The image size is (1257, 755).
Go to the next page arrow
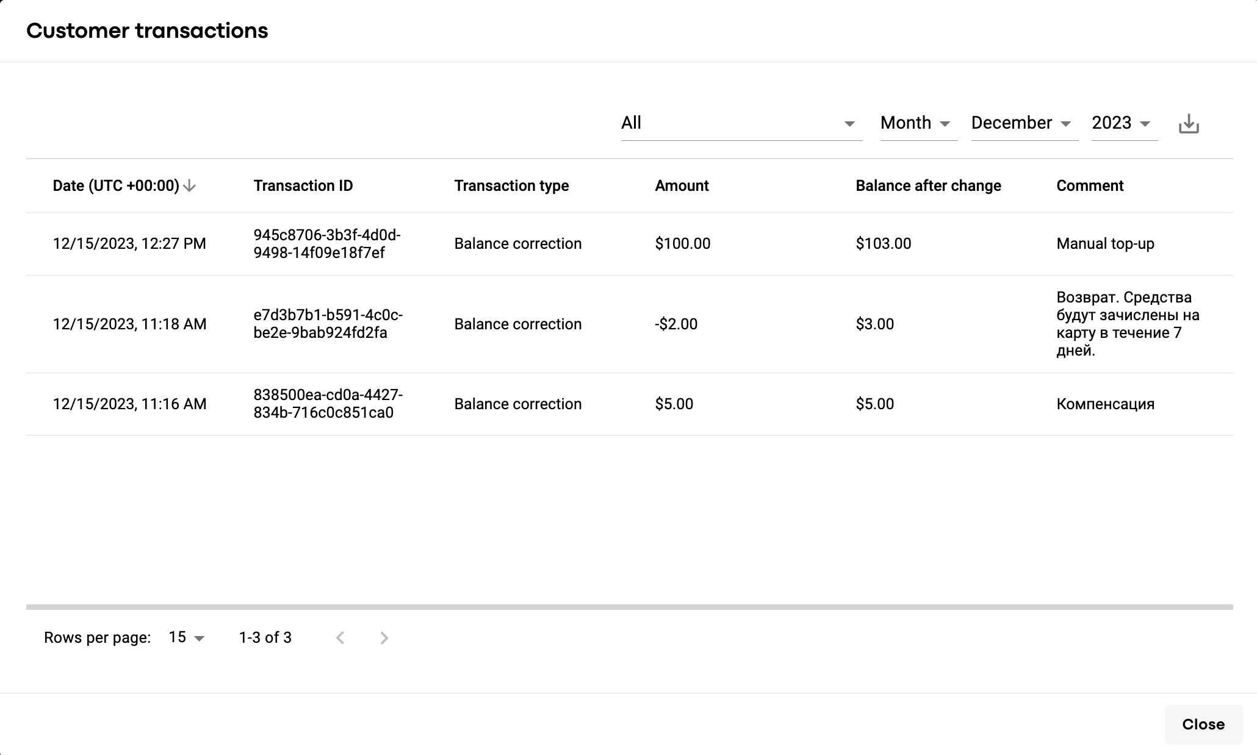tap(384, 638)
